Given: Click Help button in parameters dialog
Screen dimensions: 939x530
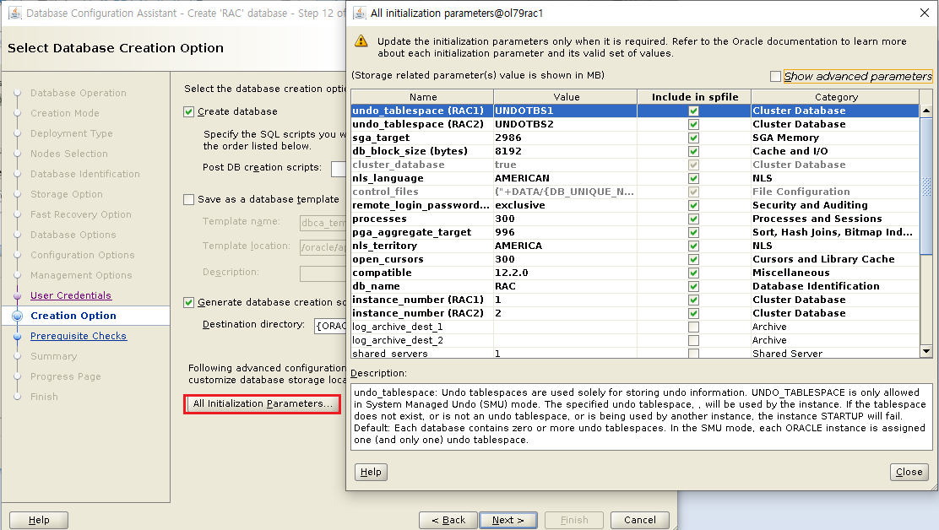Looking at the screenshot, I should (371, 472).
